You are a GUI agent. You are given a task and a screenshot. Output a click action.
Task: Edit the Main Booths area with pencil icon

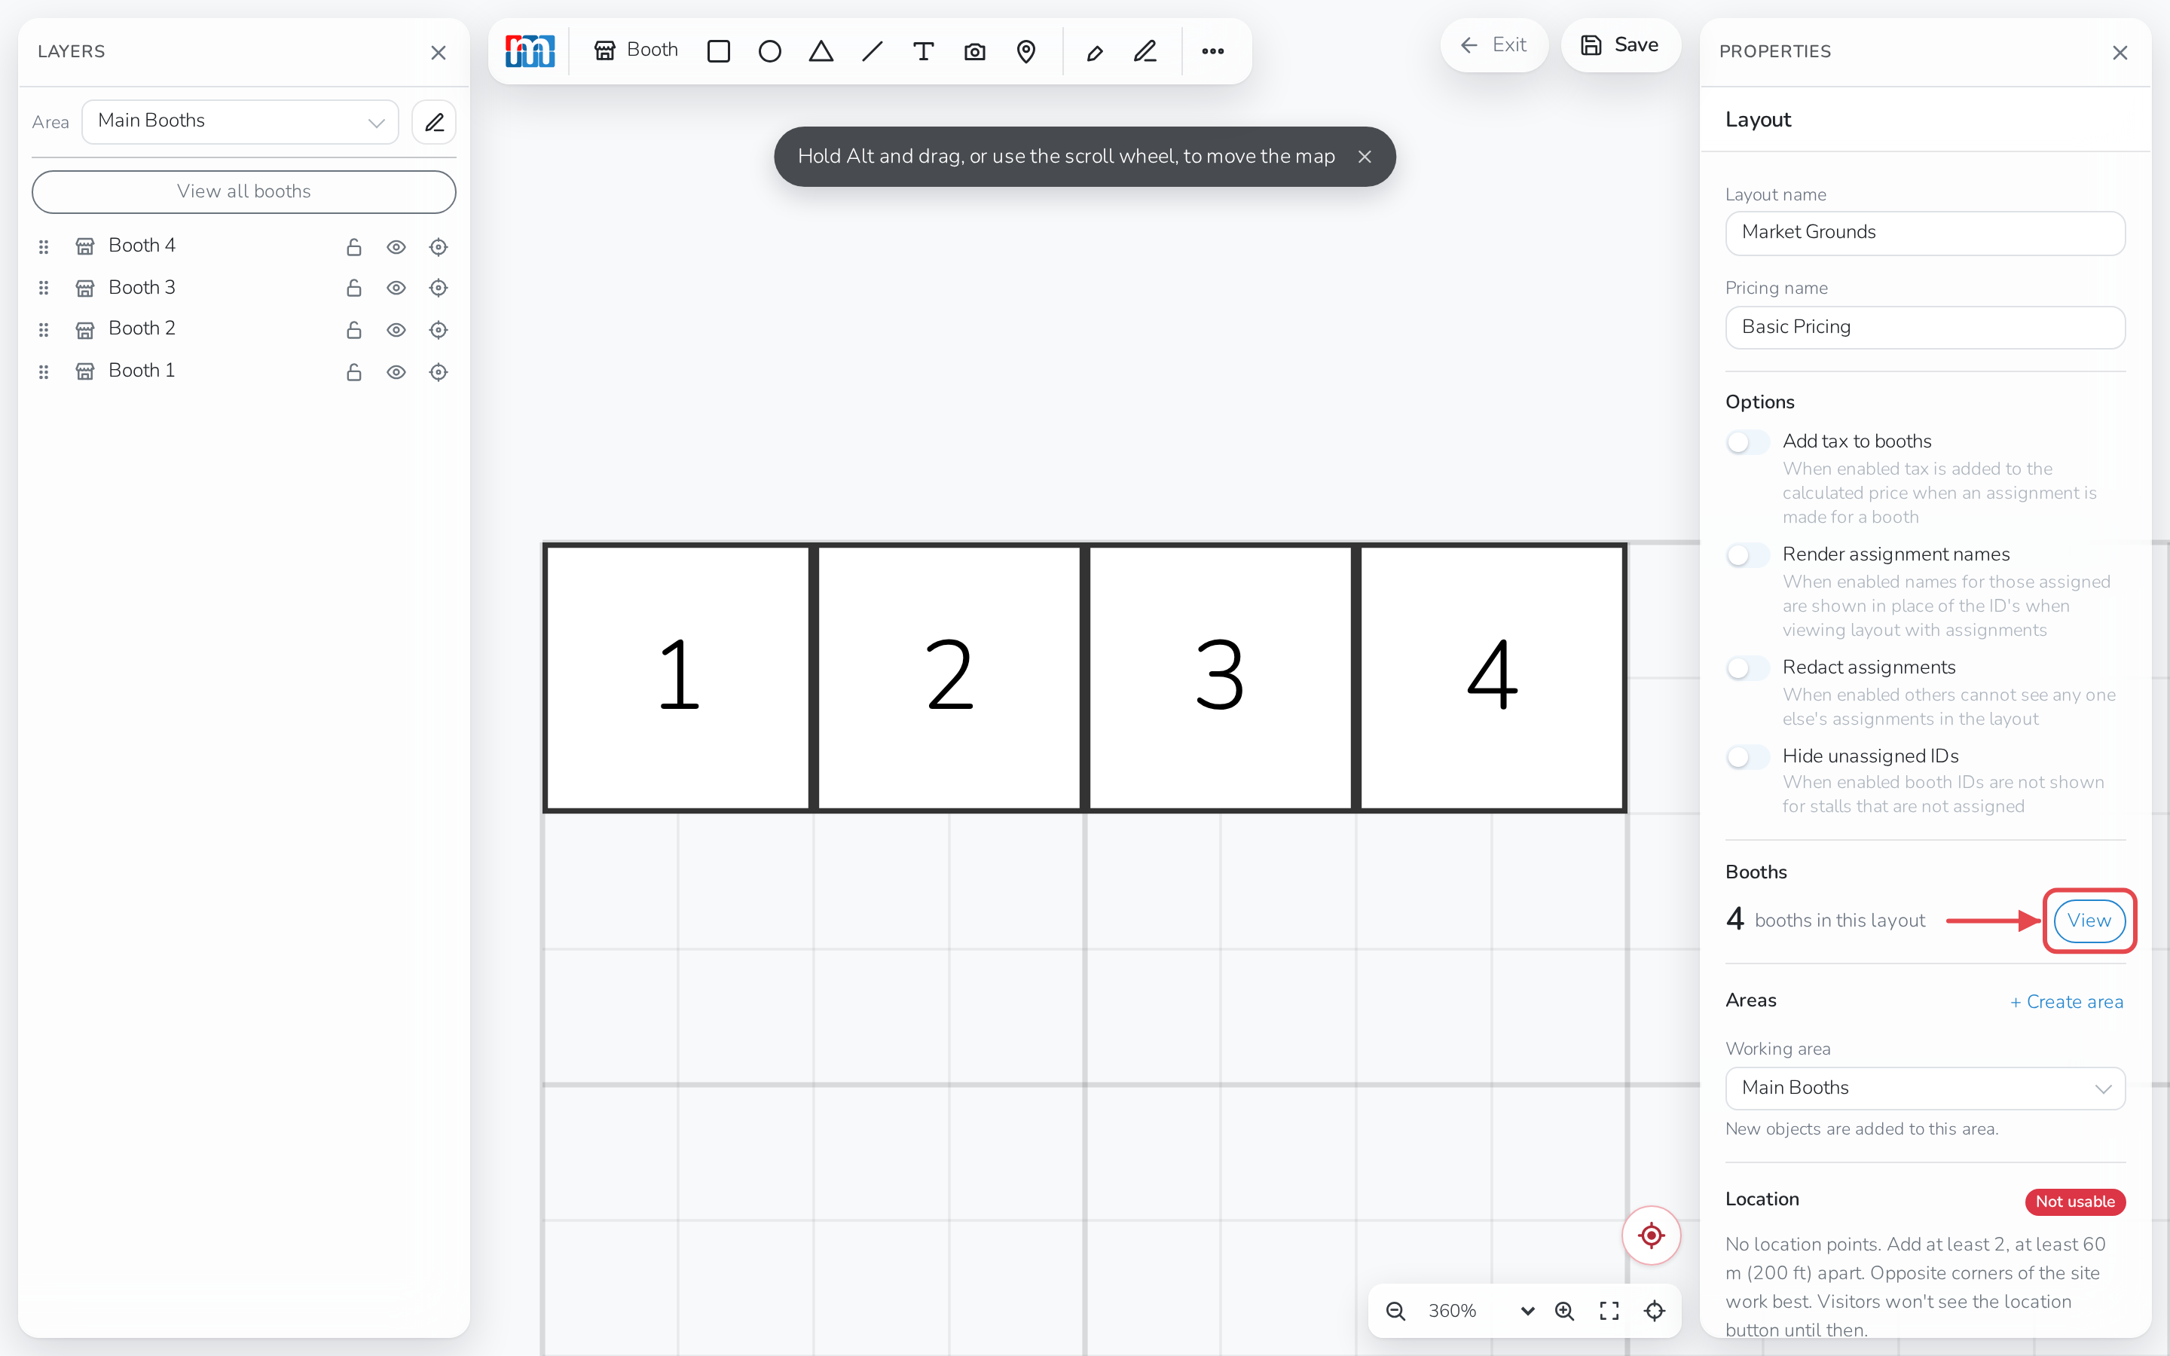pos(434,122)
